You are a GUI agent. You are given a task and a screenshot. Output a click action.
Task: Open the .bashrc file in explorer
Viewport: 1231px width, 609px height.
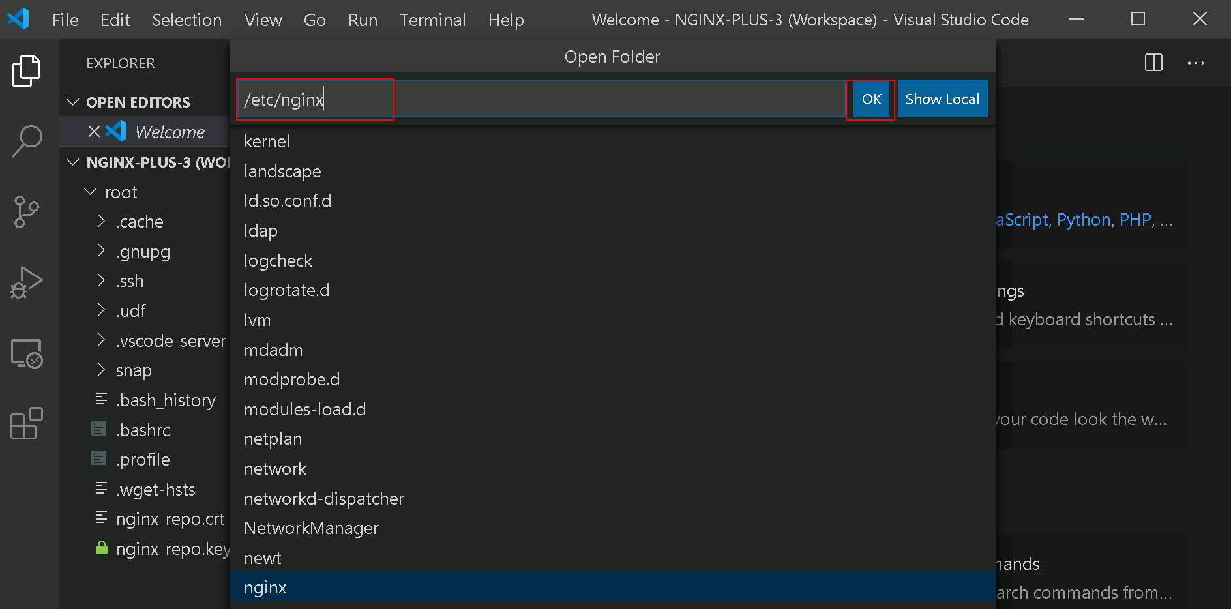143,430
